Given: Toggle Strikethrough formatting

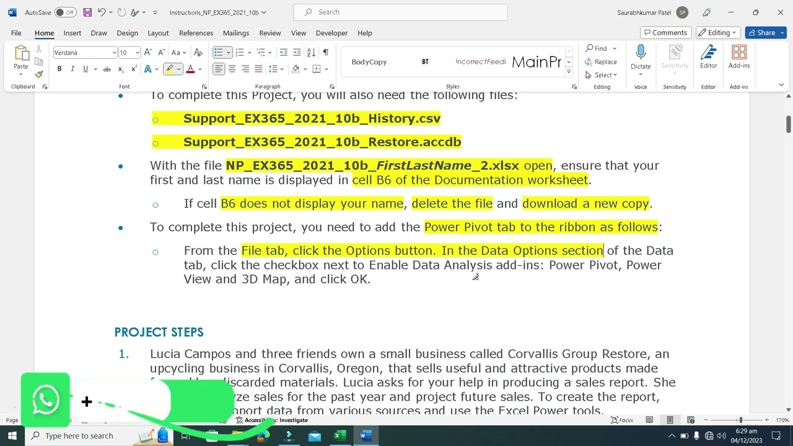Looking at the screenshot, I should point(107,69).
